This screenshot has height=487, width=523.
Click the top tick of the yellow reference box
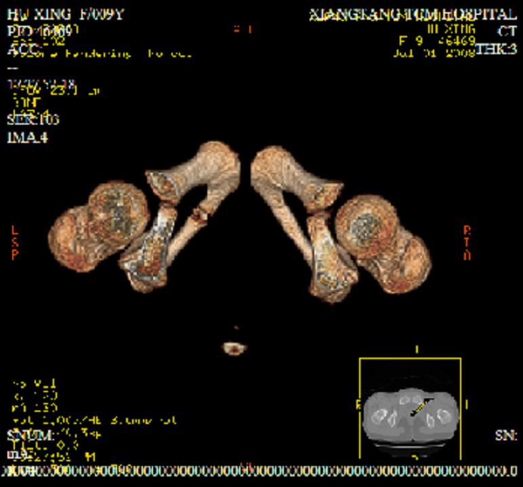click(416, 350)
